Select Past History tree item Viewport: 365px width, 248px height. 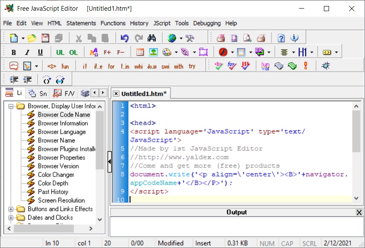tap(53, 192)
